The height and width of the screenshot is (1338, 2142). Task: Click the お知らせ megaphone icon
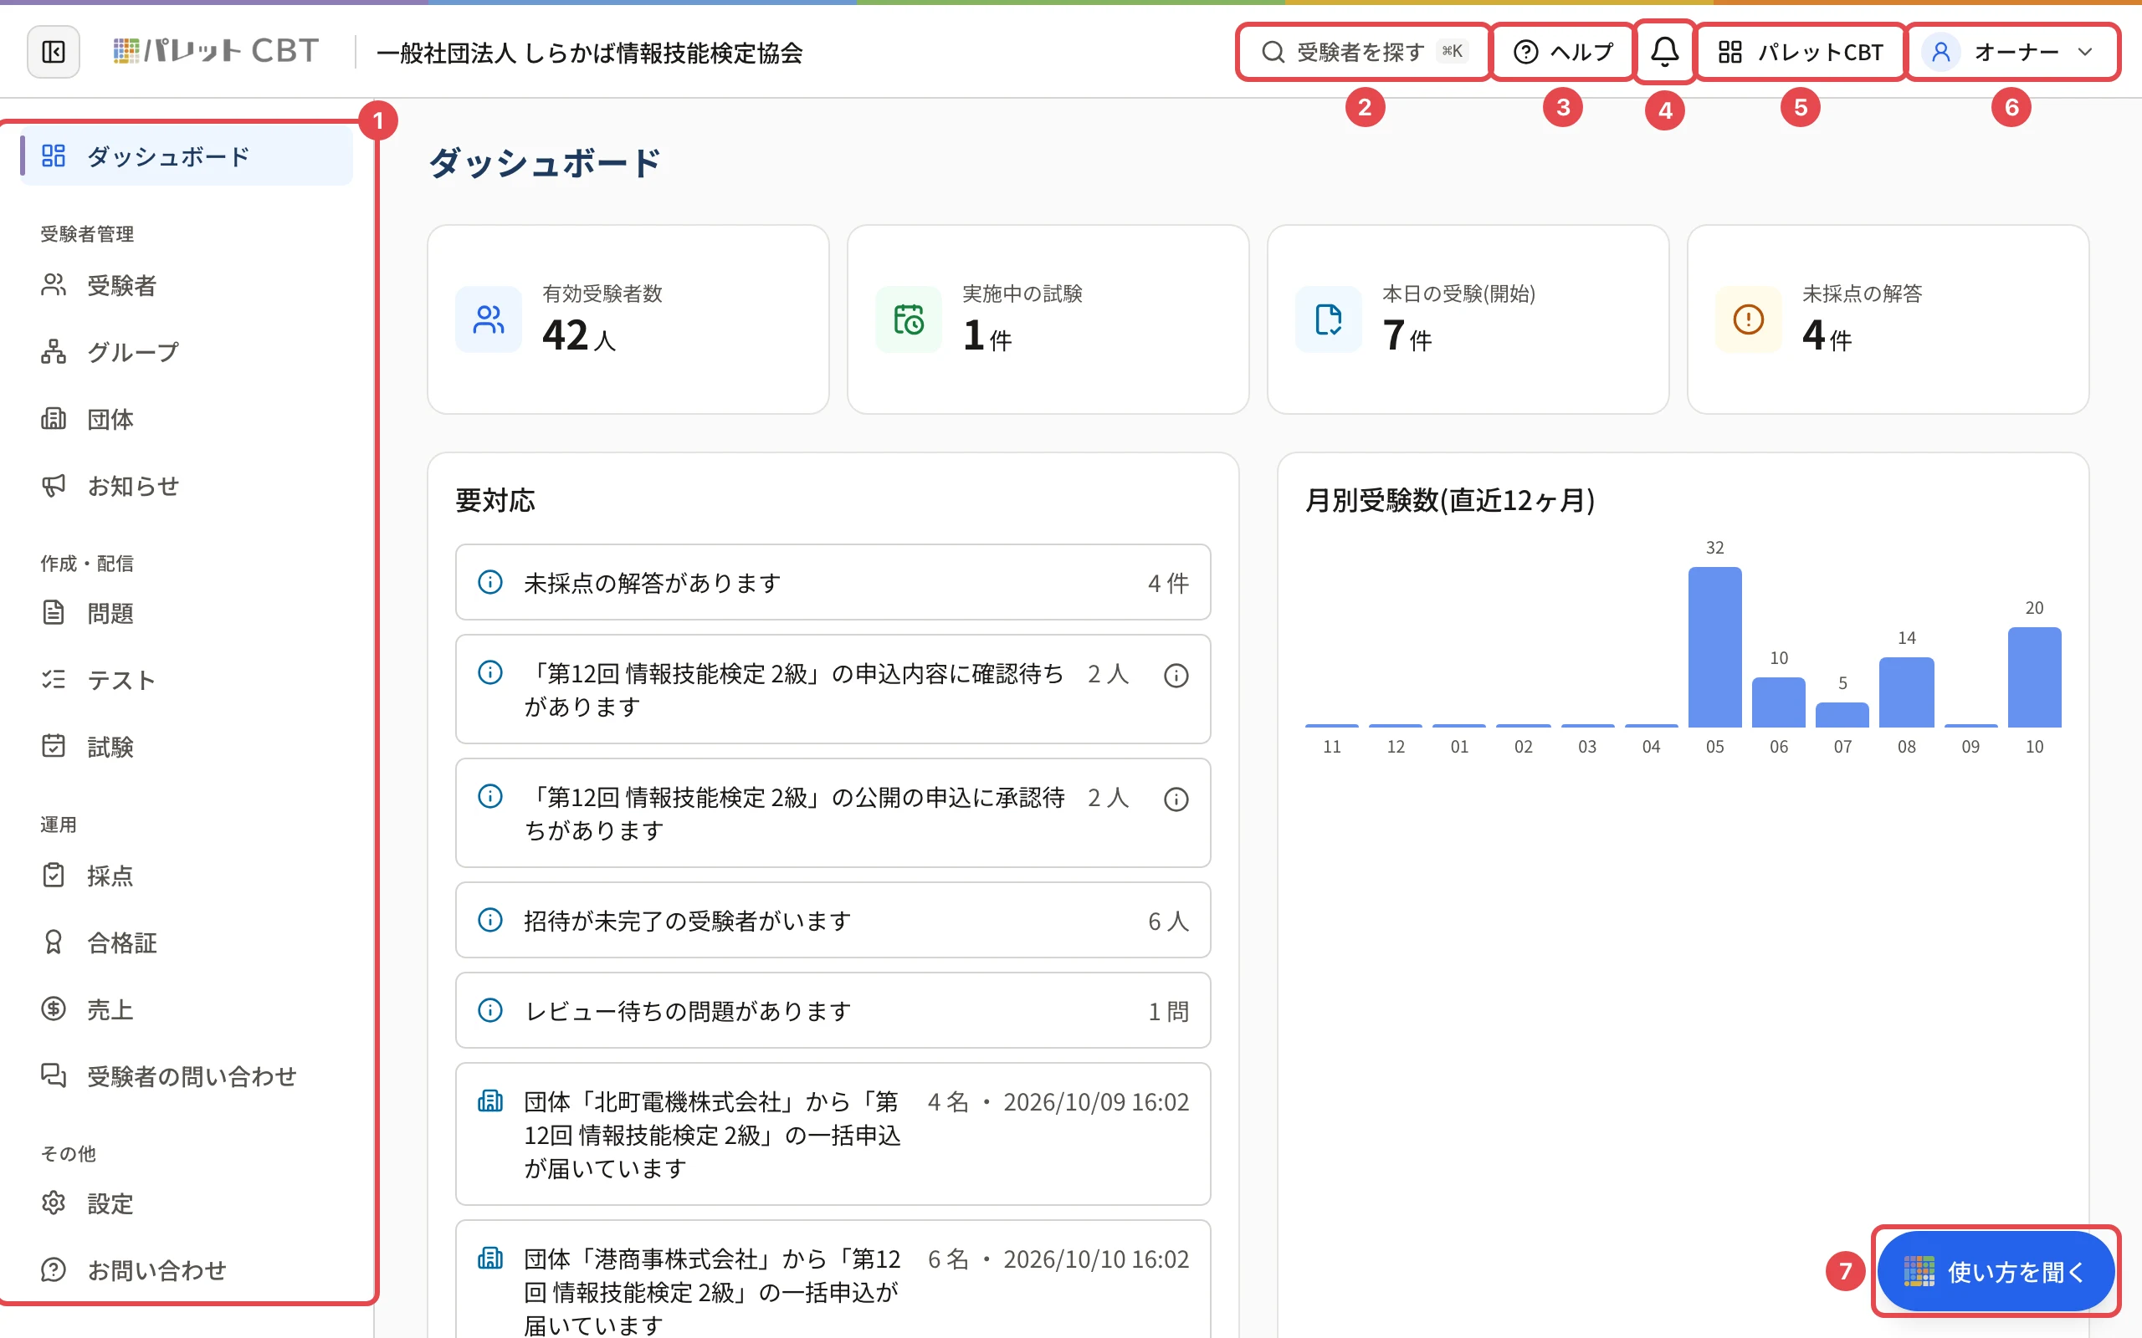tap(53, 485)
